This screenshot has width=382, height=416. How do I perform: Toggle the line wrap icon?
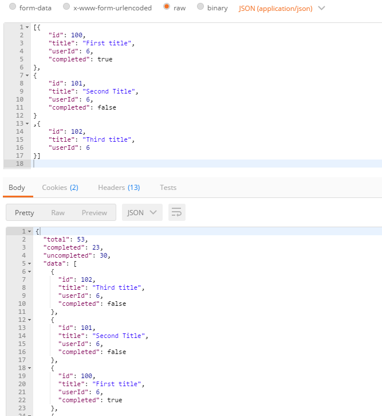coord(177,212)
